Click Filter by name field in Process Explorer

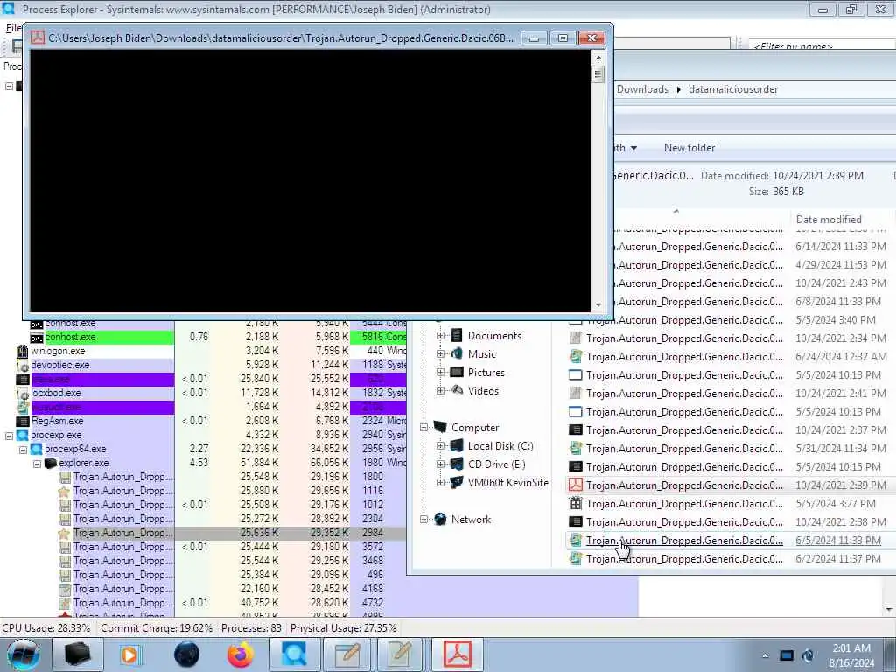[822, 45]
